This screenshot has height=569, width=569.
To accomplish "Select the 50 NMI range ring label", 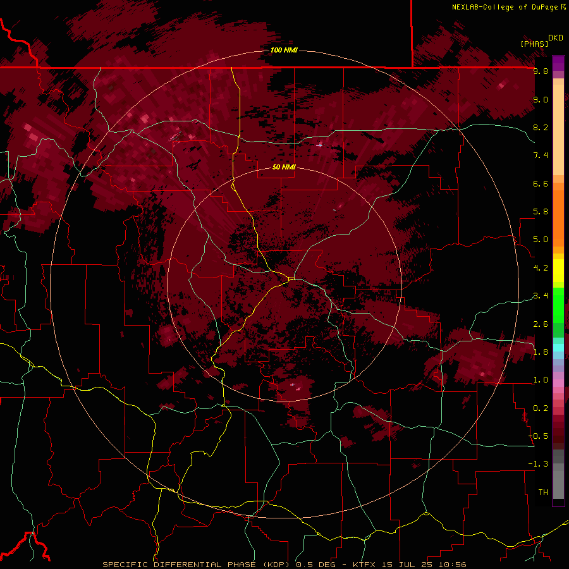I will coord(284,167).
